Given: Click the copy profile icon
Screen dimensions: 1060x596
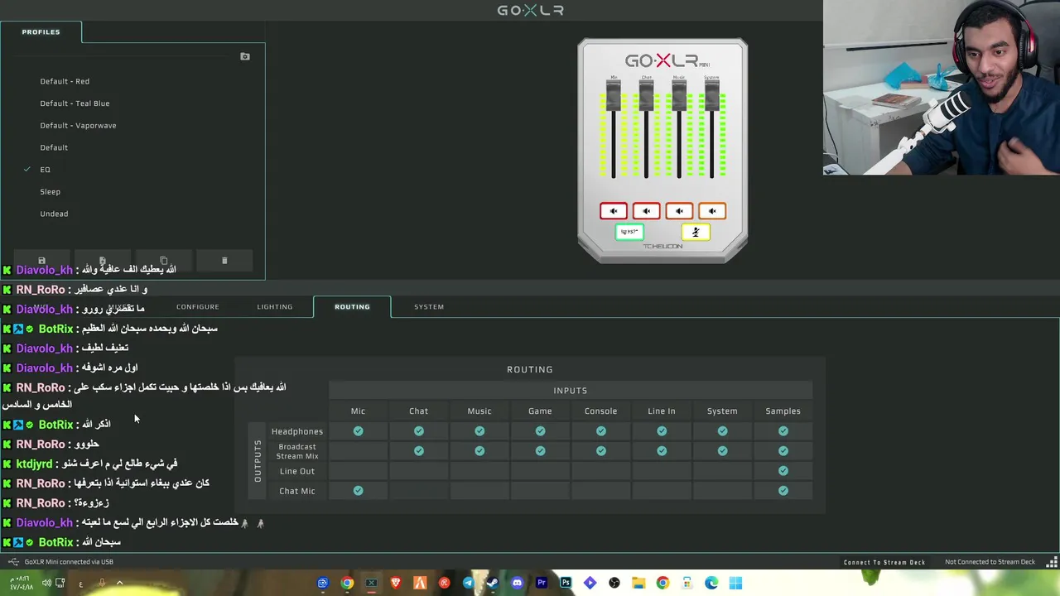Looking at the screenshot, I should tap(163, 261).
